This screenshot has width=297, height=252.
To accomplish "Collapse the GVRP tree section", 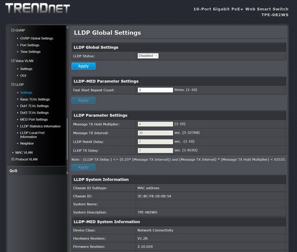I will tap(13, 30).
